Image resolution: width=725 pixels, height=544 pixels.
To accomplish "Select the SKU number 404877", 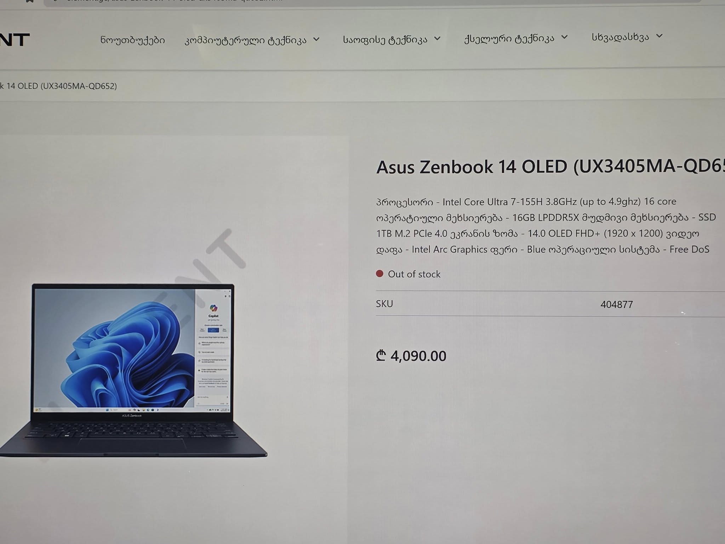I will tap(617, 305).
